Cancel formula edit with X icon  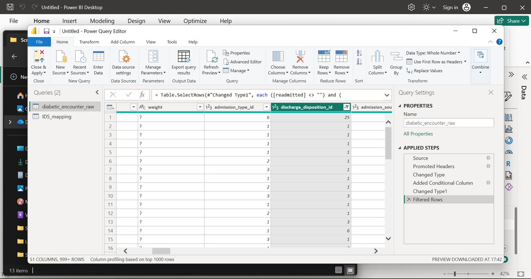[x=113, y=95]
